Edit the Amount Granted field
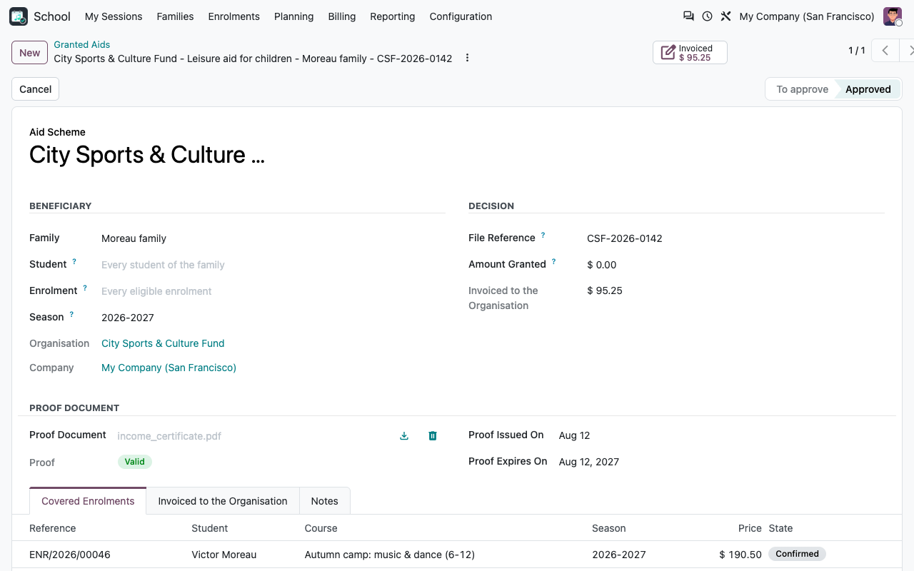This screenshot has width=914, height=571. tap(735, 265)
